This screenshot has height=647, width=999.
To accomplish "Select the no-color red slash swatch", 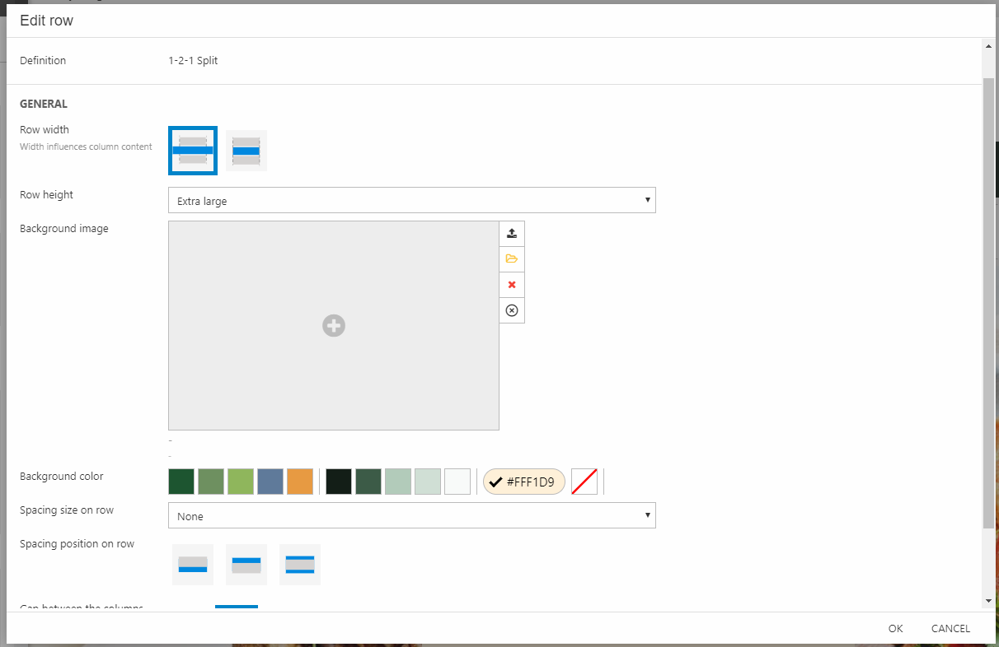I will (584, 482).
